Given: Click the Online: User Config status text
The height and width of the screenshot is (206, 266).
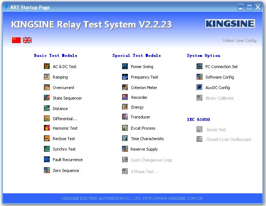Looking at the screenshot, I should tap(239, 41).
